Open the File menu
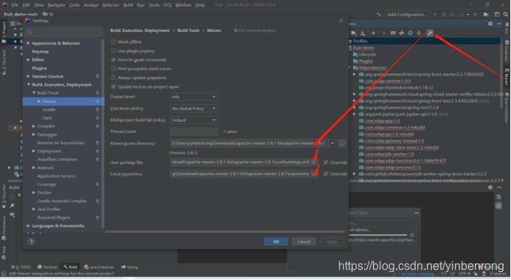 click(15, 5)
